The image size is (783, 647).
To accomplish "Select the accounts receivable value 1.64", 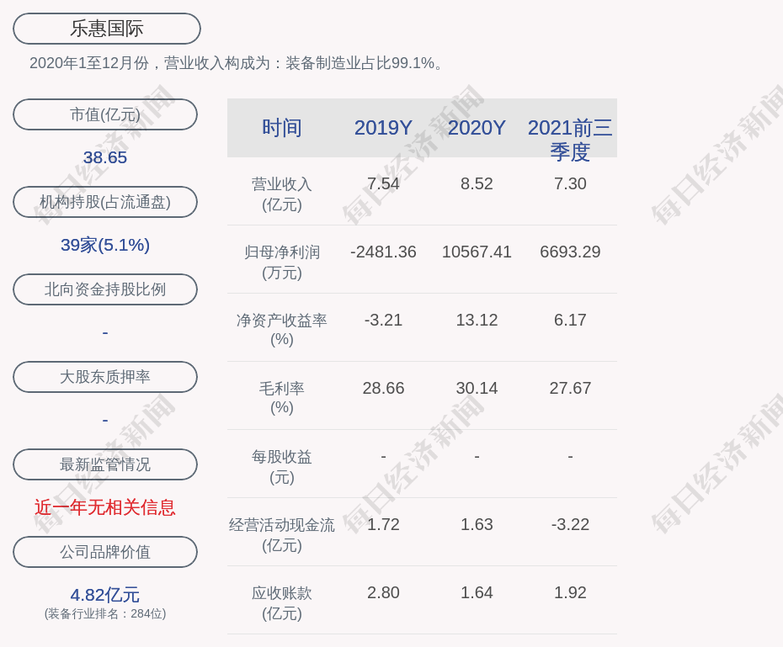I will click(x=477, y=592).
